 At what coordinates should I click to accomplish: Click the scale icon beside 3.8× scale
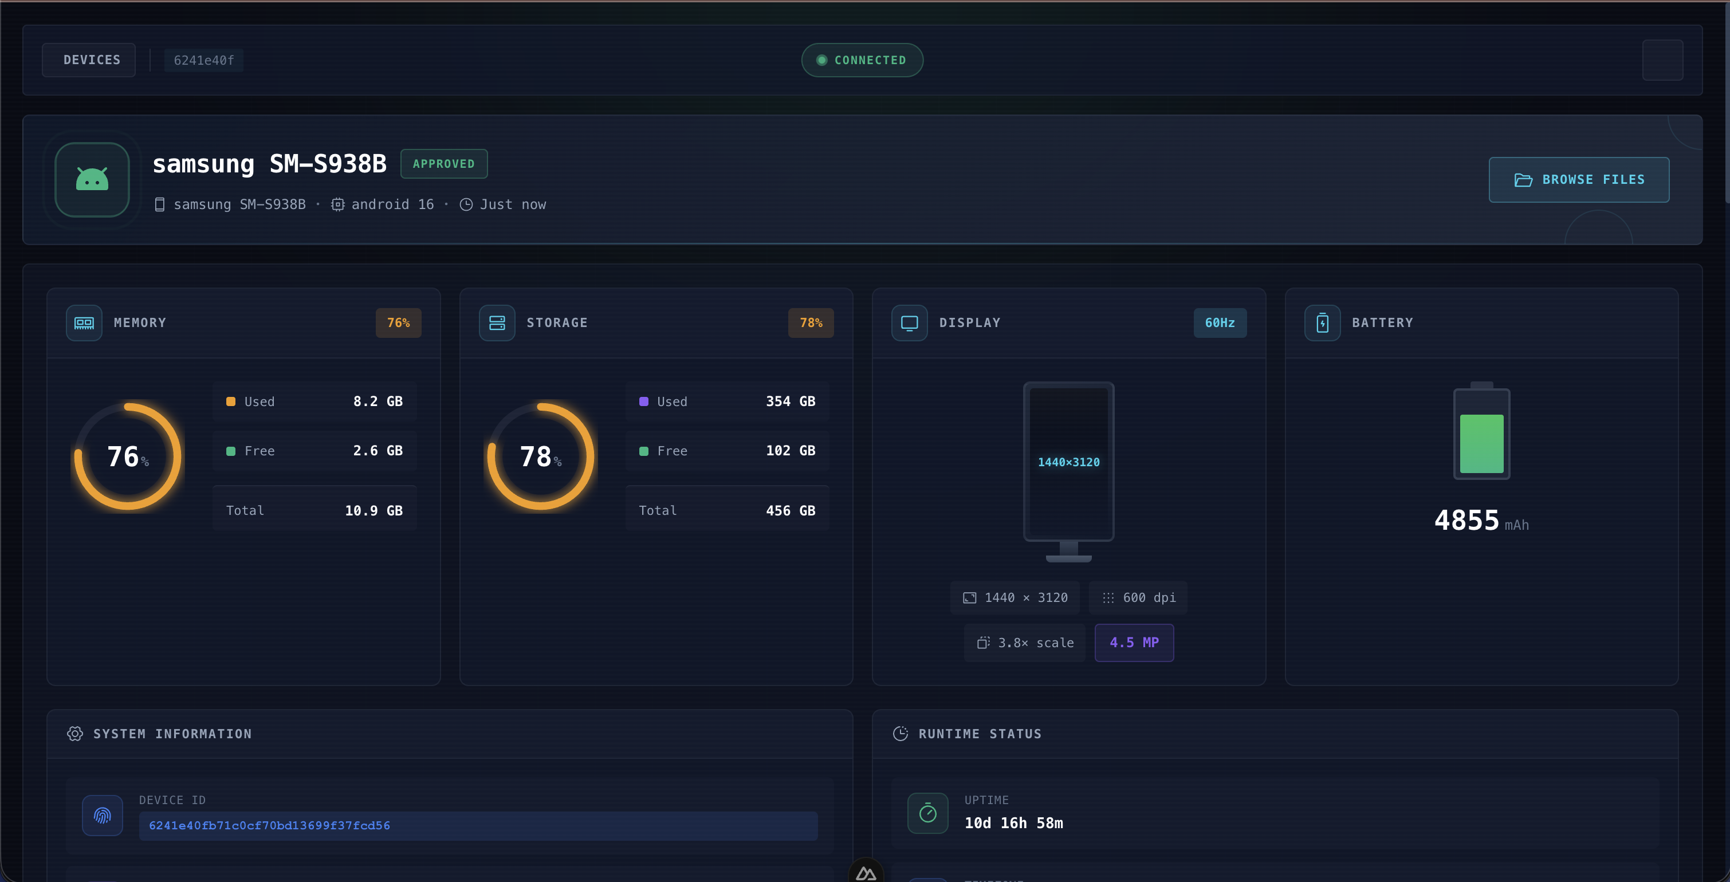tap(983, 643)
